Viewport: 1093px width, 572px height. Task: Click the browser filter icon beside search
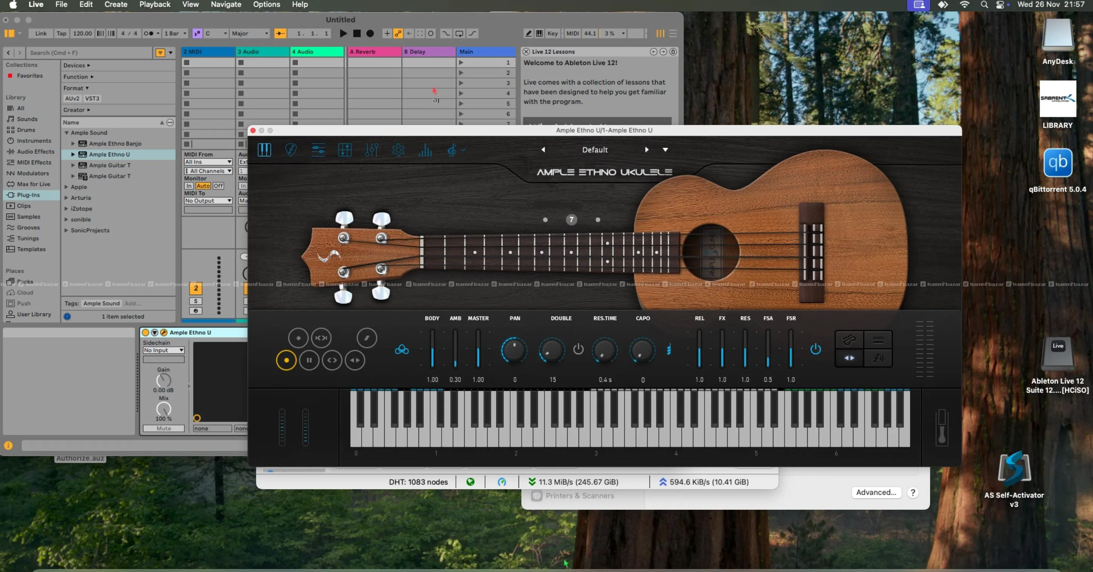pyautogui.click(x=160, y=52)
